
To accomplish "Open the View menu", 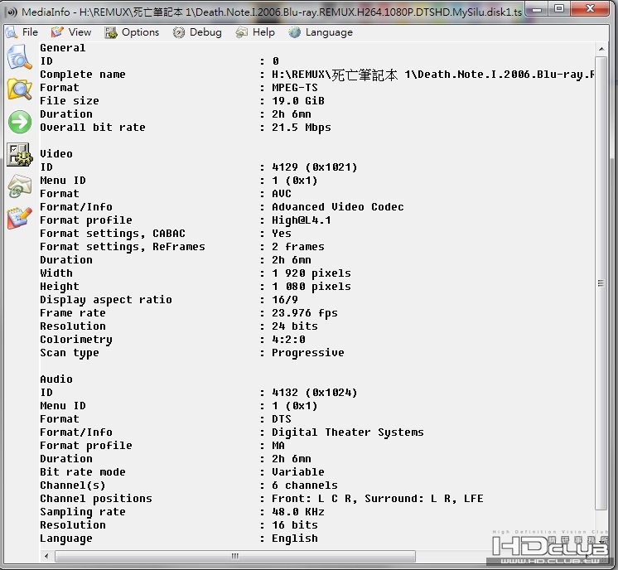I will [80, 32].
